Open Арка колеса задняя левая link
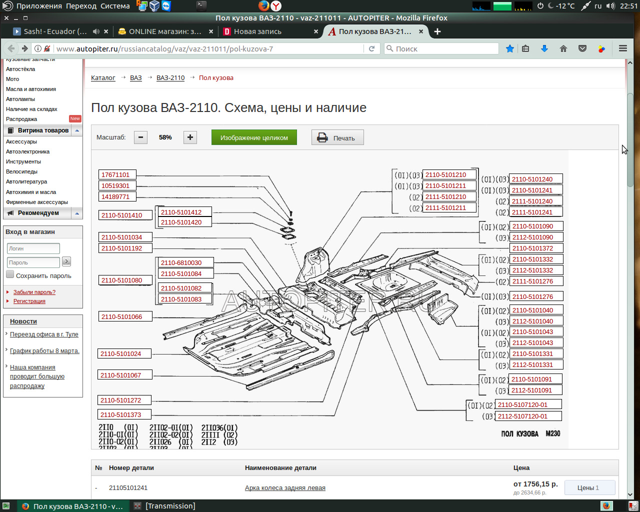The width and height of the screenshot is (640, 512). [x=285, y=488]
